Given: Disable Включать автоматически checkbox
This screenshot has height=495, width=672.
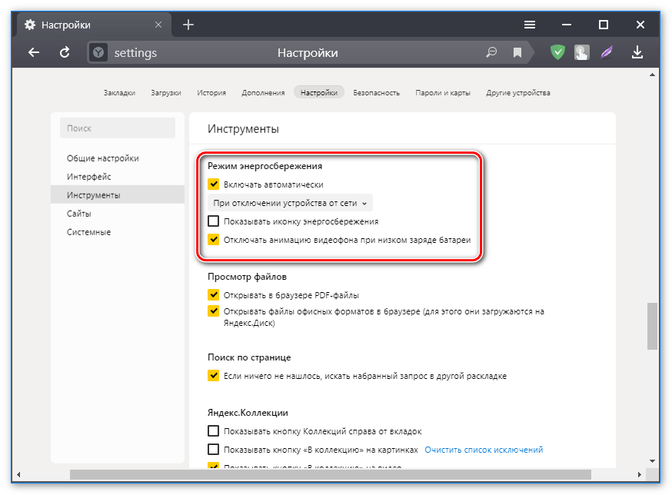Looking at the screenshot, I should pyautogui.click(x=214, y=184).
